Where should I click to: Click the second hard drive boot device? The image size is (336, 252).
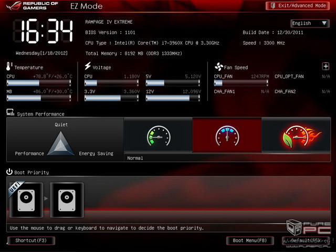click(x=67, y=199)
